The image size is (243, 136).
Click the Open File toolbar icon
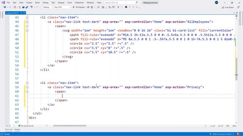click(20, 7)
